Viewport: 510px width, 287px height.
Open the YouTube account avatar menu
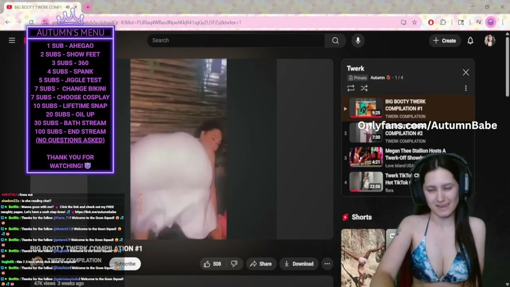[x=490, y=40]
